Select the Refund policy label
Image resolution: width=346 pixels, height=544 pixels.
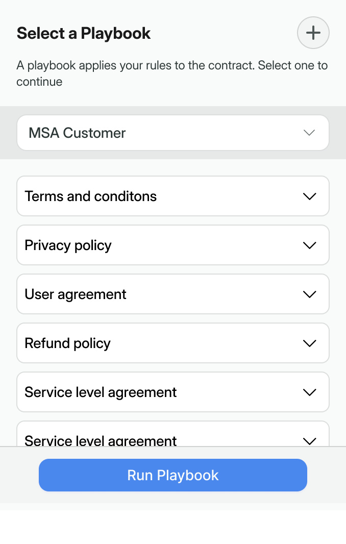click(x=67, y=343)
